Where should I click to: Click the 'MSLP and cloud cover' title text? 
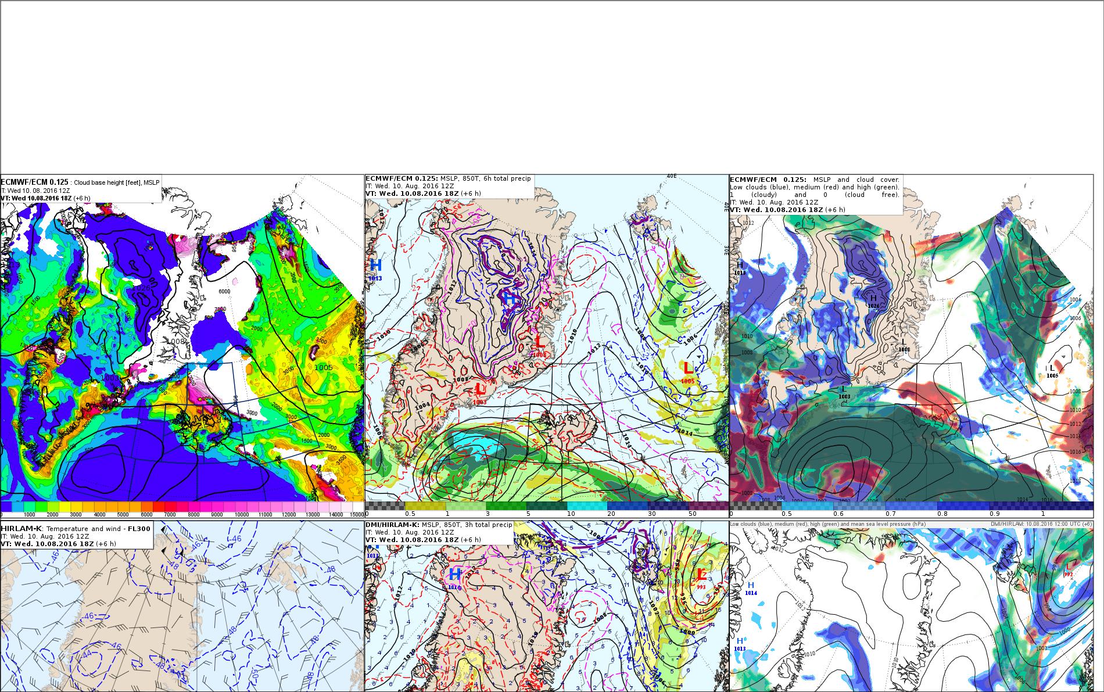(856, 180)
